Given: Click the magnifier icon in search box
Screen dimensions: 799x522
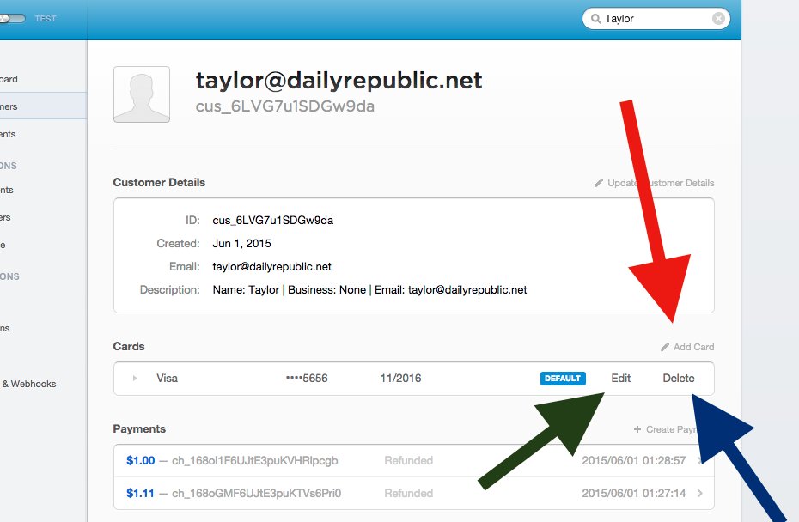Looking at the screenshot, I should 595,18.
